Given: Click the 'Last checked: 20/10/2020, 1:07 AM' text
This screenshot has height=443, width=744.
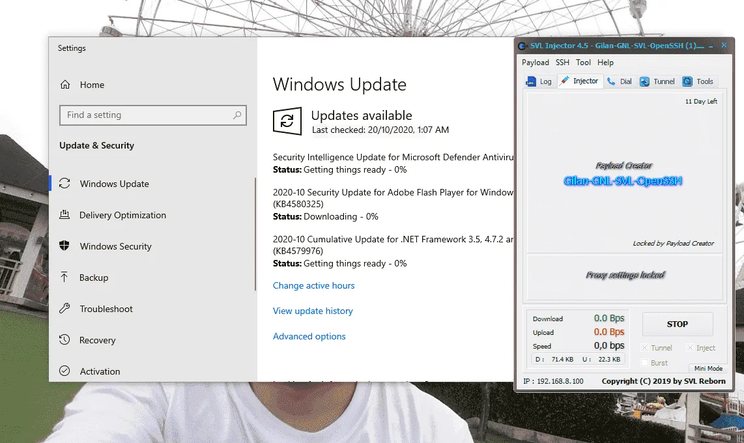Looking at the screenshot, I should pos(380,130).
